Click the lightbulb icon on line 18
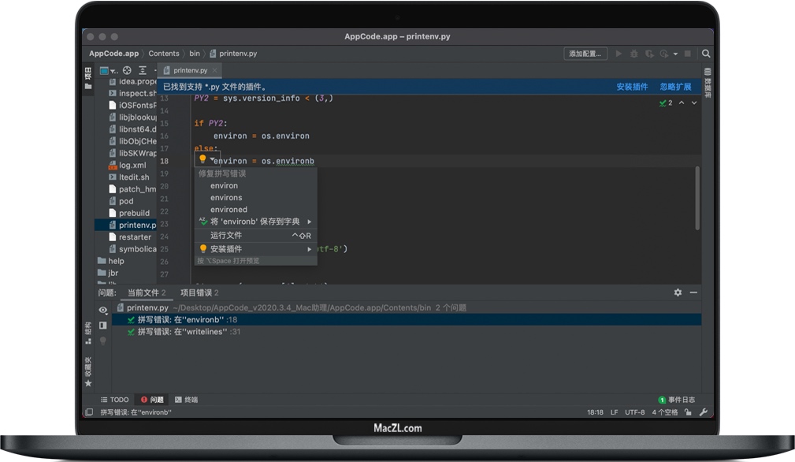 (x=202, y=159)
